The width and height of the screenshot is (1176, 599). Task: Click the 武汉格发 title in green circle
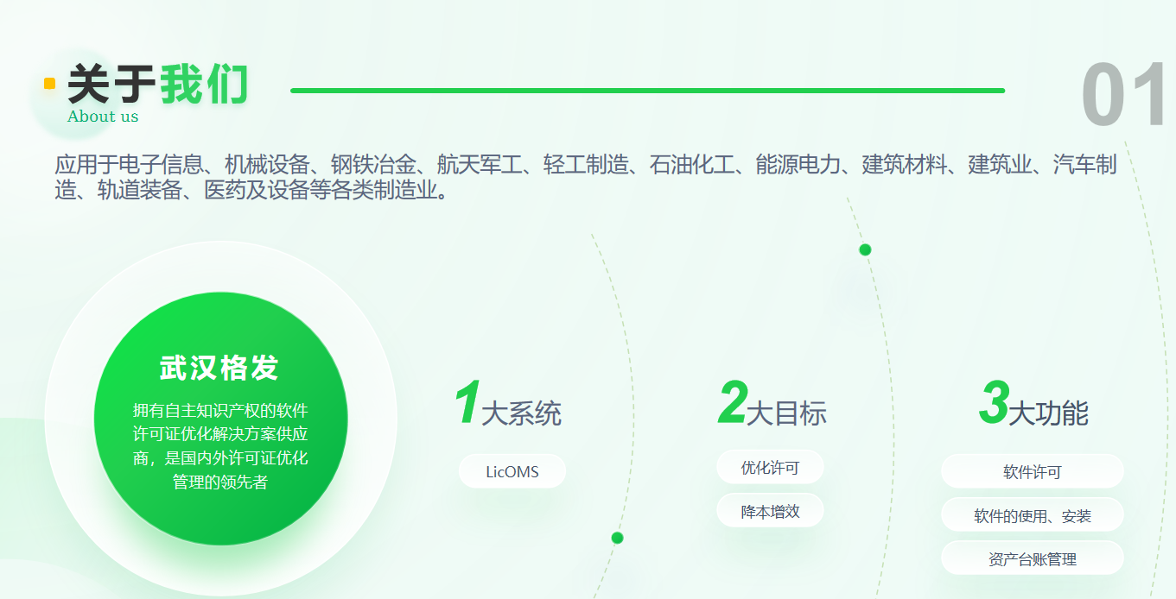tap(219, 368)
